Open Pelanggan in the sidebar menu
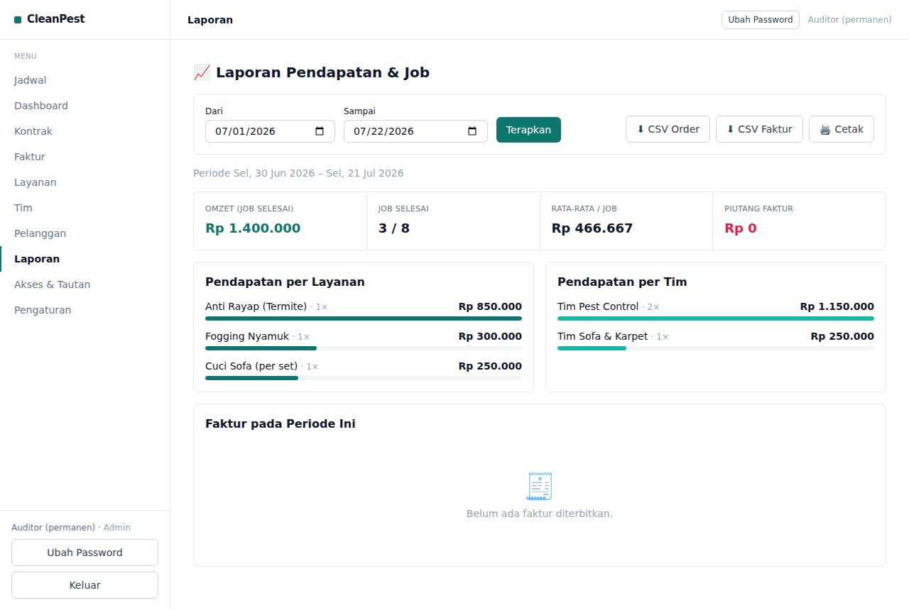 [85, 233]
